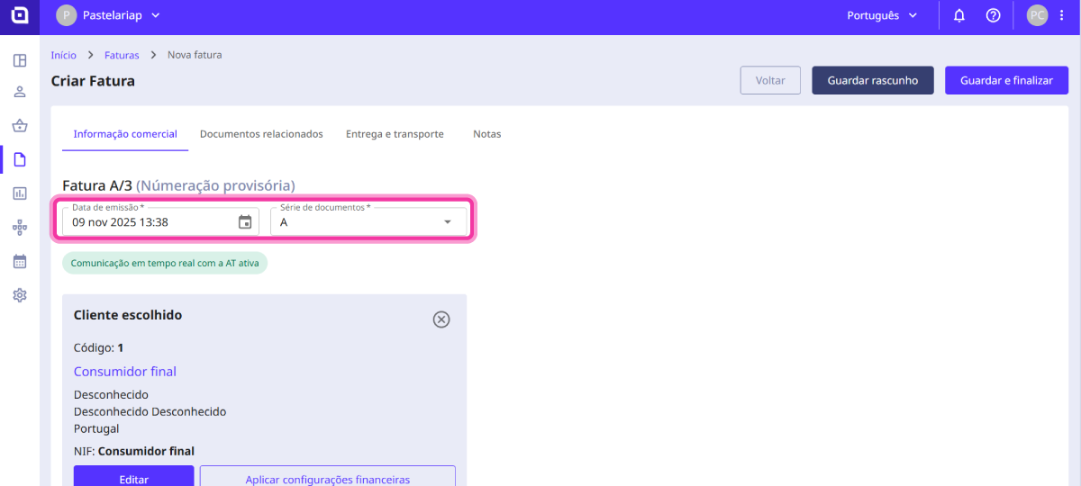Screen dimensions: 1081x486
Task: Open the three-dot user menu
Action: pyautogui.click(x=1061, y=16)
